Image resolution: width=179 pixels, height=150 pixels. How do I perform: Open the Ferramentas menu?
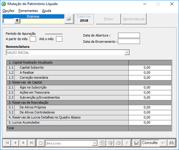(28, 11)
